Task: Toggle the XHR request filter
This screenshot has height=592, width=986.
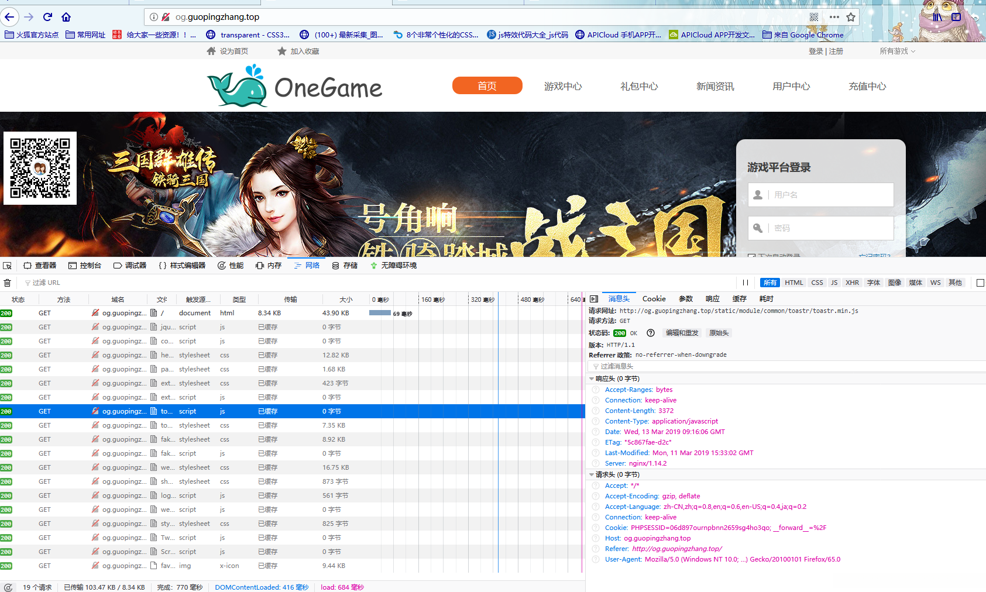Action: [x=852, y=283]
